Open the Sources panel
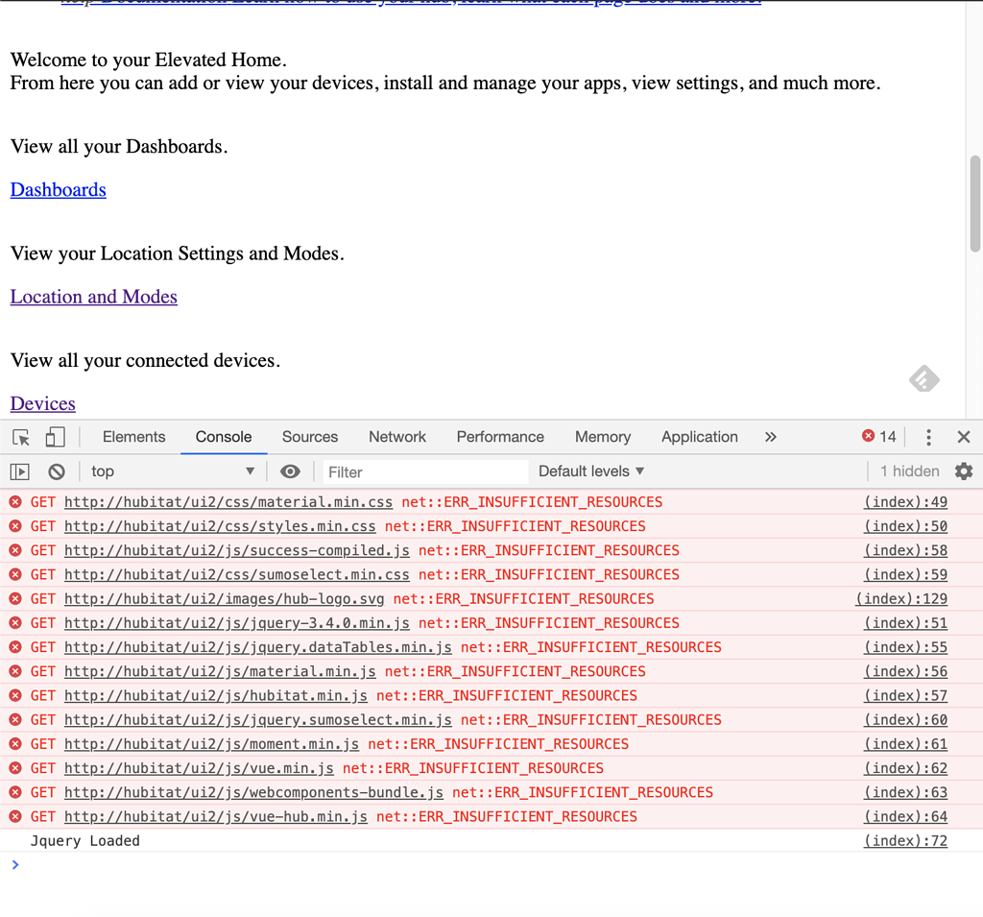The image size is (983, 917). pyautogui.click(x=309, y=437)
